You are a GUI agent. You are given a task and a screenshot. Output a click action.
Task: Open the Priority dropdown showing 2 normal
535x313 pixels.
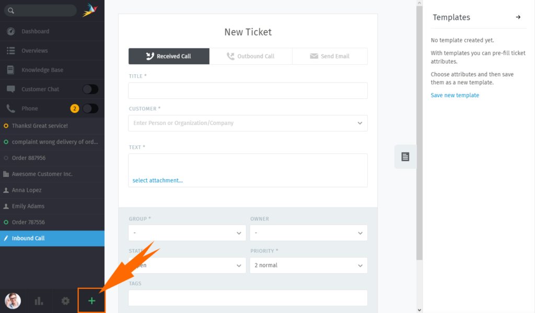308,265
